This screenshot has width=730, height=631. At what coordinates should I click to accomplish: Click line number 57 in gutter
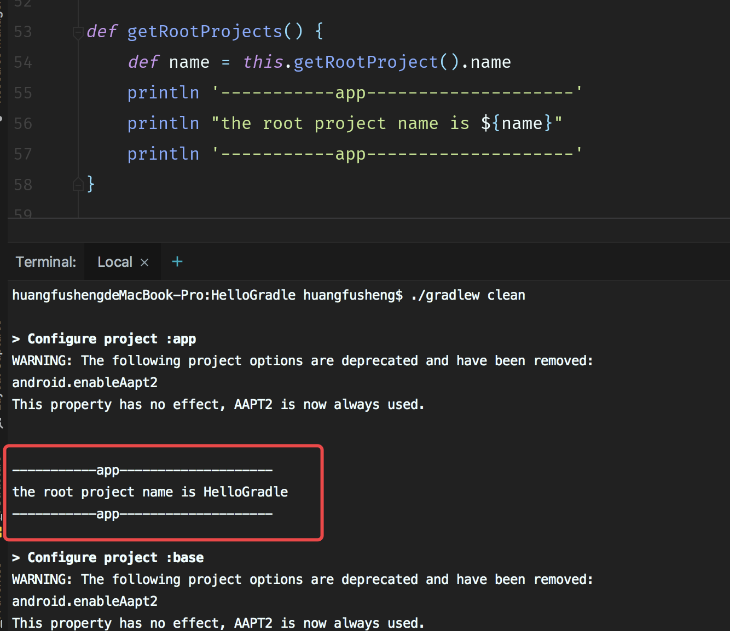(23, 154)
